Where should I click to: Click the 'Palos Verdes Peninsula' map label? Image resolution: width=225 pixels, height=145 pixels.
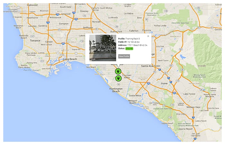point(31,54)
